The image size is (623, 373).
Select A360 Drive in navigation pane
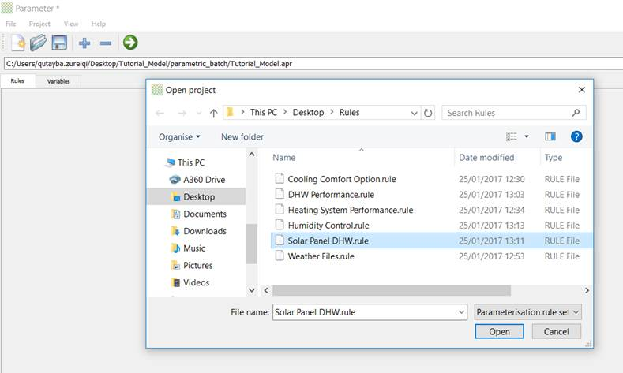point(197,179)
